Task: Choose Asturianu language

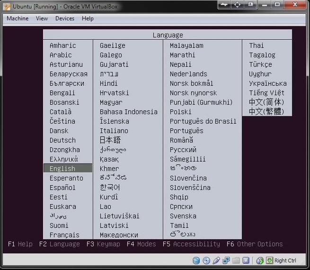Action: tap(66, 64)
